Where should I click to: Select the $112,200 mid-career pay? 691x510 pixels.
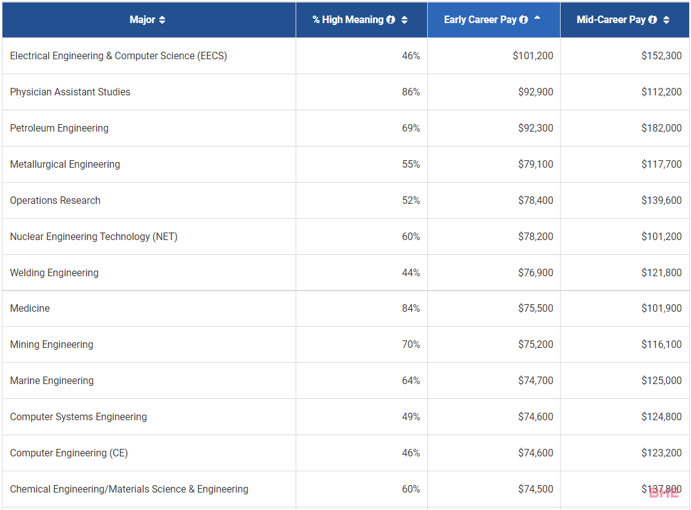coord(662,92)
